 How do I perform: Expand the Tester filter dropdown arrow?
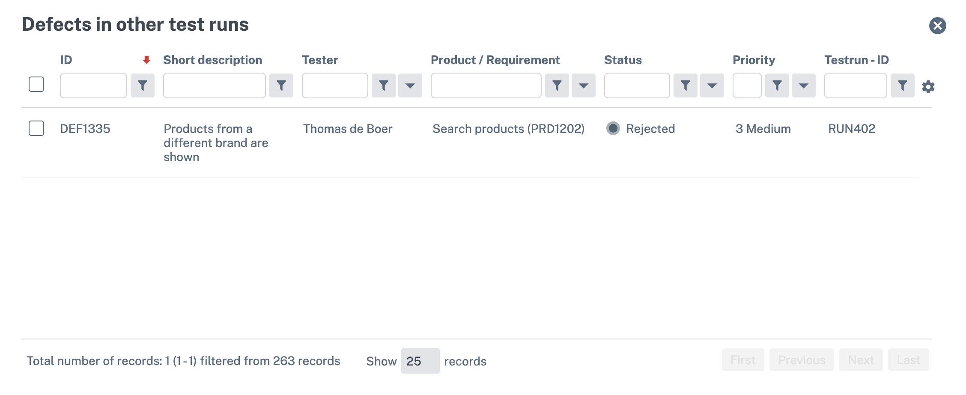(410, 85)
